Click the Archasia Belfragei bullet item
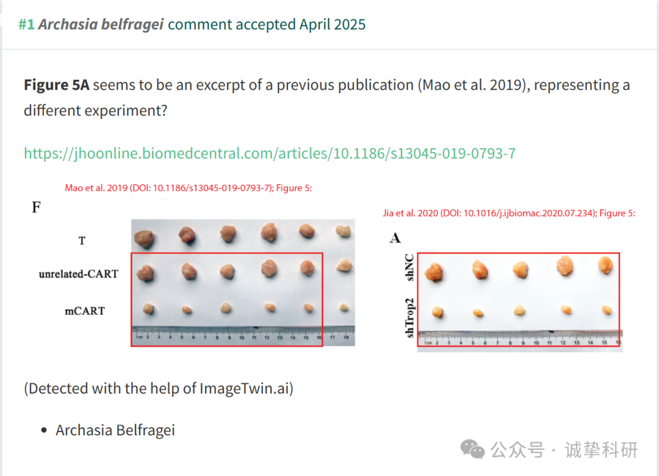Image resolution: width=659 pixels, height=476 pixels. pyautogui.click(x=115, y=430)
